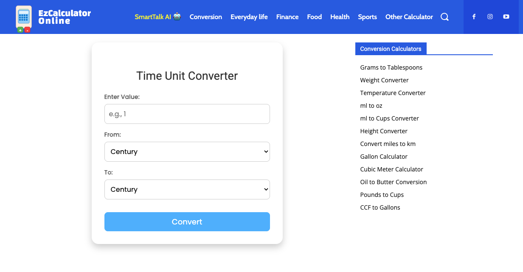
Task: Open the Gallon Calculator link
Action: 384,157
